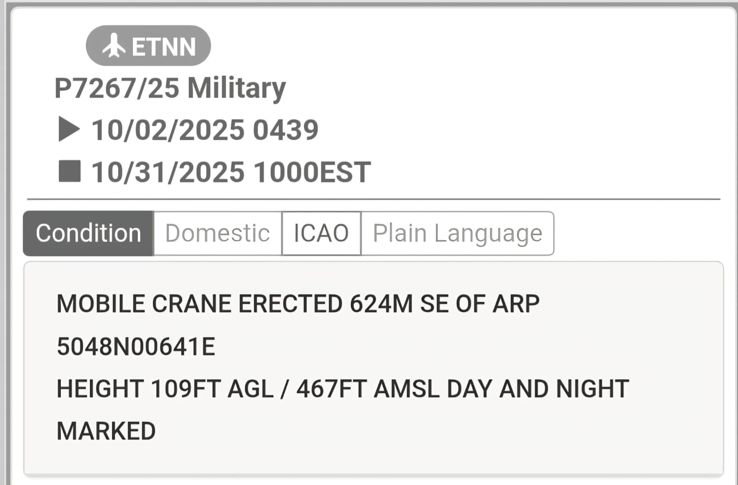The image size is (738, 485).
Task: Click the P7267/25 NOTAM number
Action: (117, 88)
